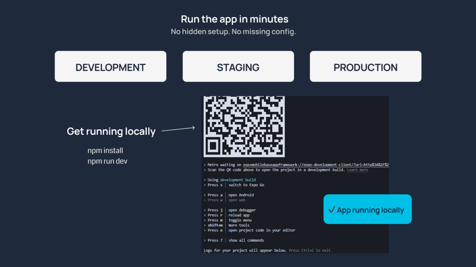476x267 pixels.
Task: Click 'Press j | open debugger' line
Action: [x=230, y=210]
